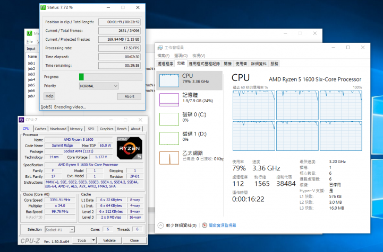Maximize the Task Manager window
Viewport: 383px width, 252px height.
(348, 48)
